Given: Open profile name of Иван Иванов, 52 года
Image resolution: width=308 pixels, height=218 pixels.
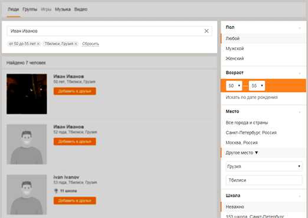Looking at the screenshot, I should click(x=68, y=127).
